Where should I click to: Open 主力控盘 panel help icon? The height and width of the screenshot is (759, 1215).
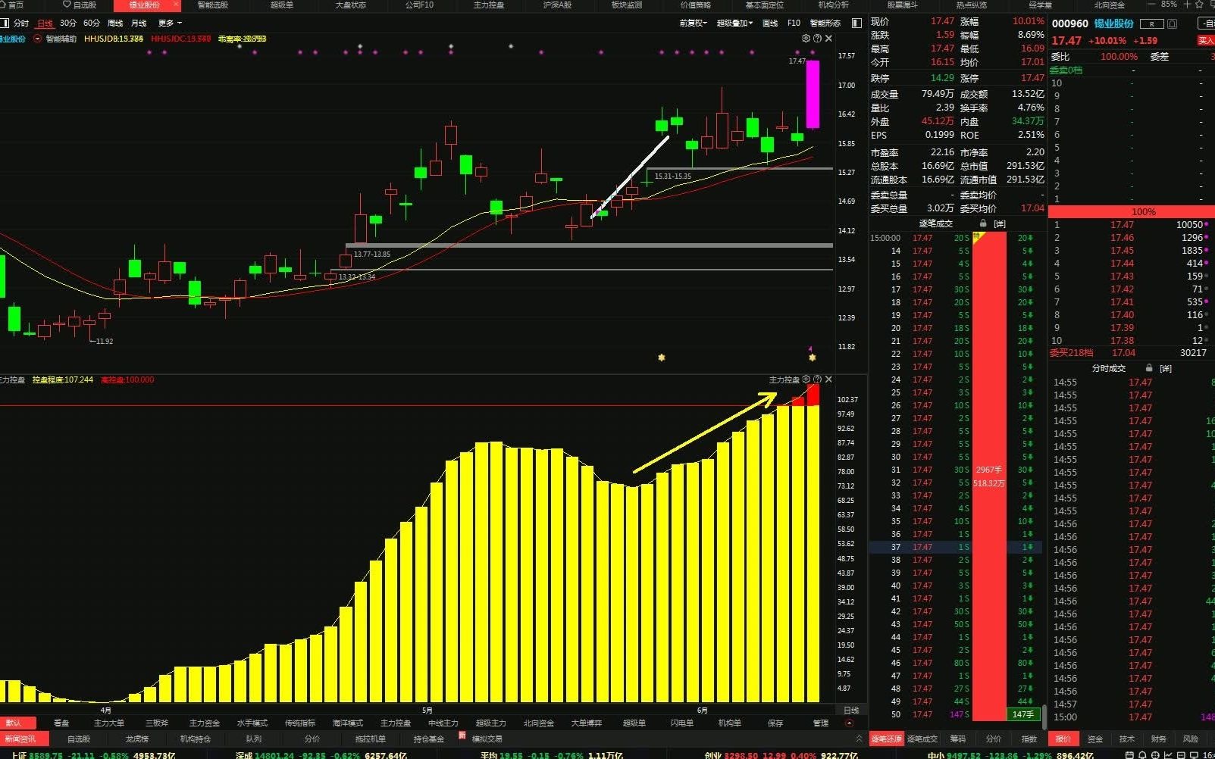[817, 379]
